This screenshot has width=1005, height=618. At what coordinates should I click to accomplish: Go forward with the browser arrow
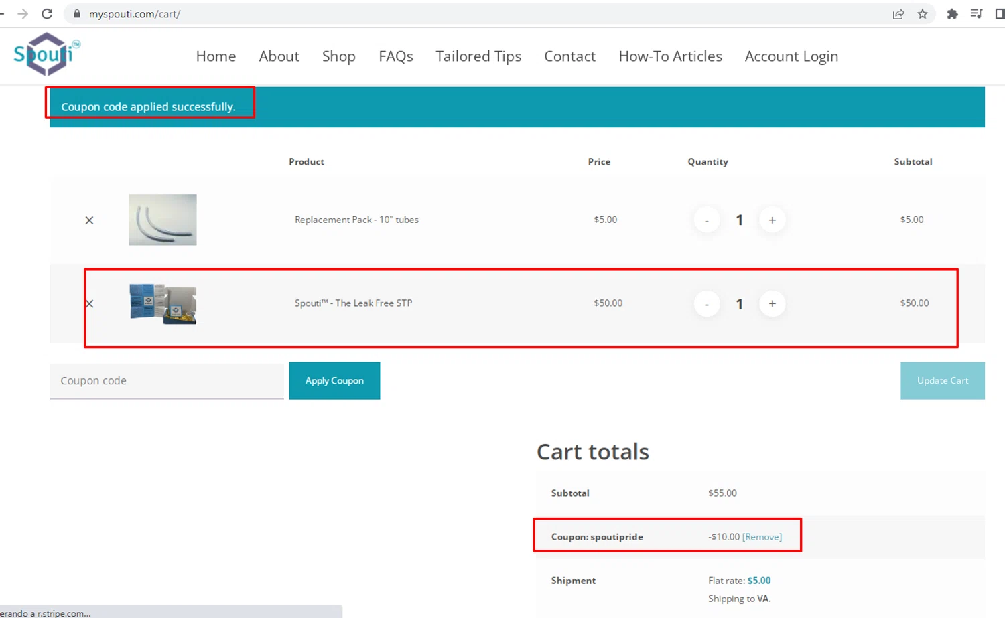pos(23,14)
